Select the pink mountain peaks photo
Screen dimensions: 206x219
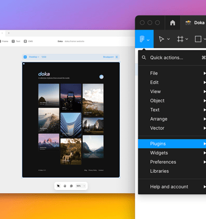[49, 142]
